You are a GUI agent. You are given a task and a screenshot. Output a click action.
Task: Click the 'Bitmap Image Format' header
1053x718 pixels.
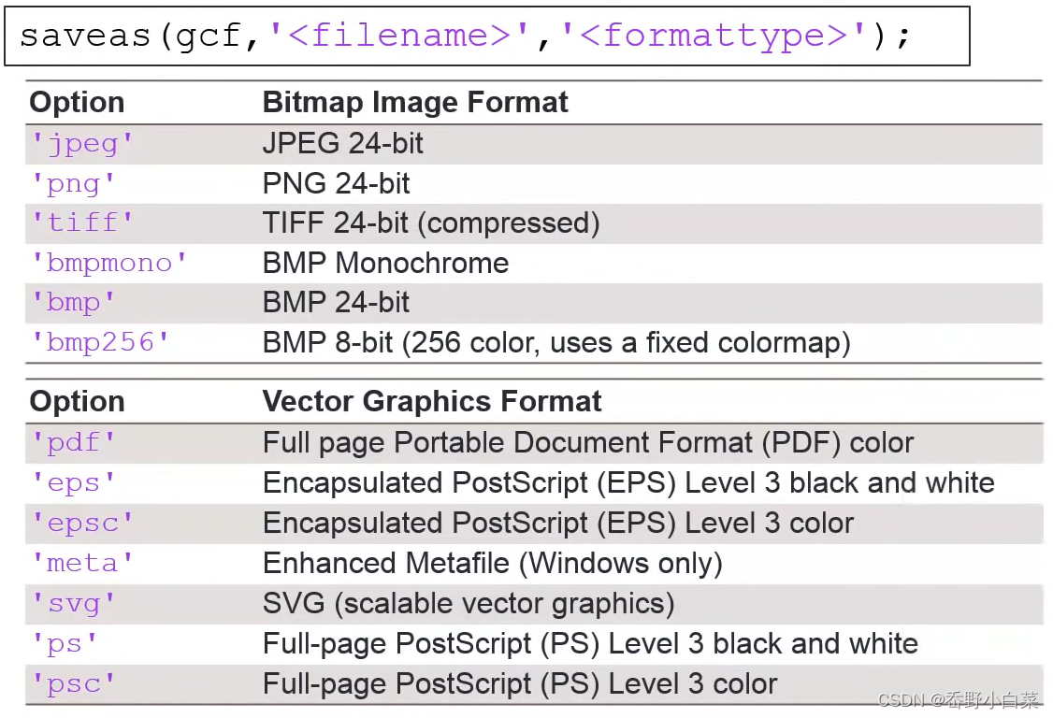click(x=415, y=103)
